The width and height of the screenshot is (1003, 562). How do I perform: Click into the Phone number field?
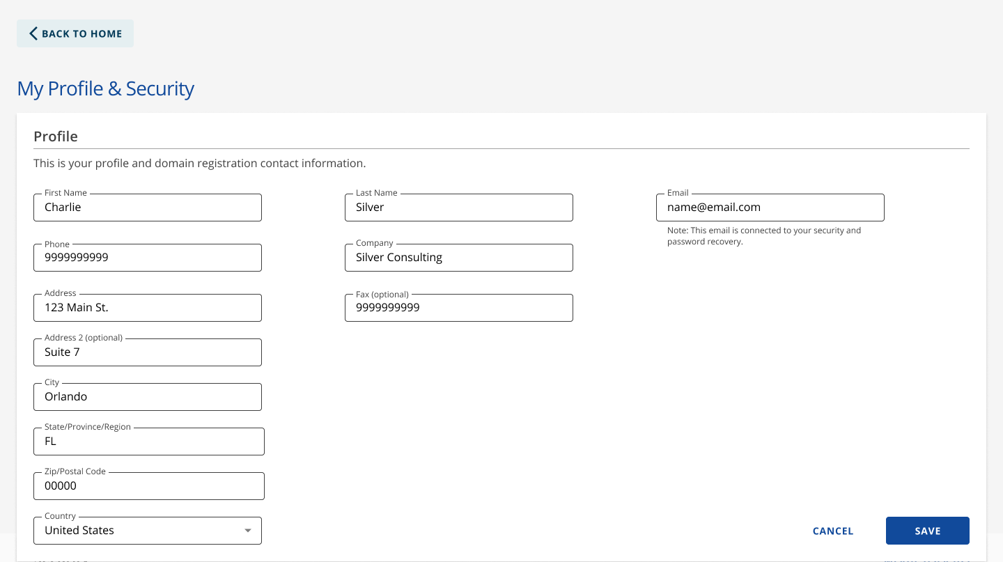[148, 258]
